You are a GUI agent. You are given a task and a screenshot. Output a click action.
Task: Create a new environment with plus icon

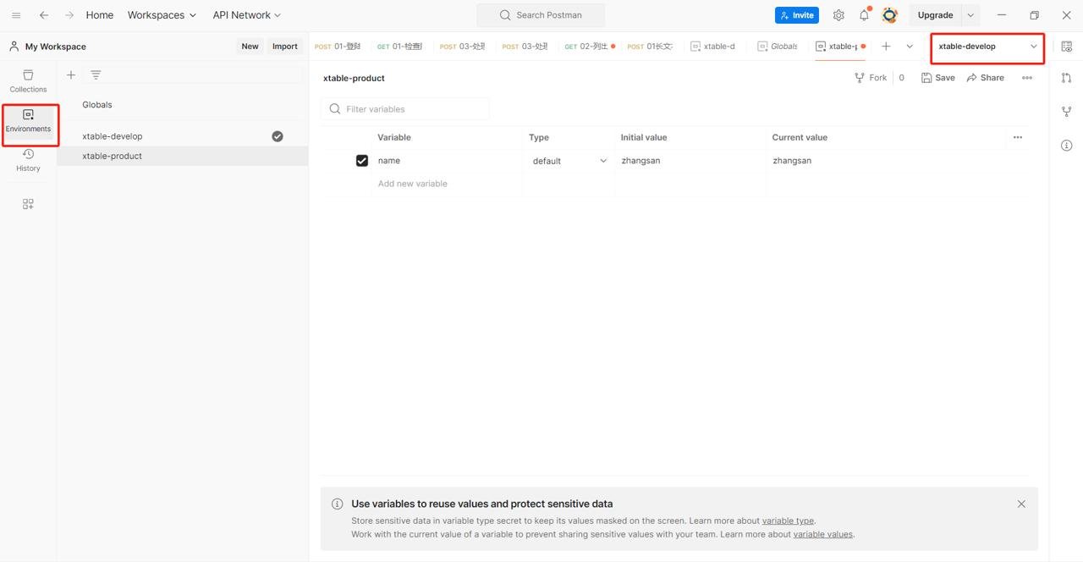71,75
